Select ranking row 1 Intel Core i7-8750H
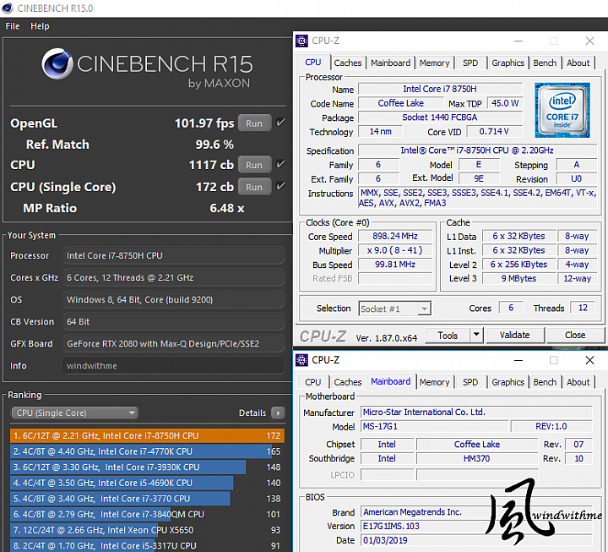Viewport: 608px width, 552px height. click(147, 435)
